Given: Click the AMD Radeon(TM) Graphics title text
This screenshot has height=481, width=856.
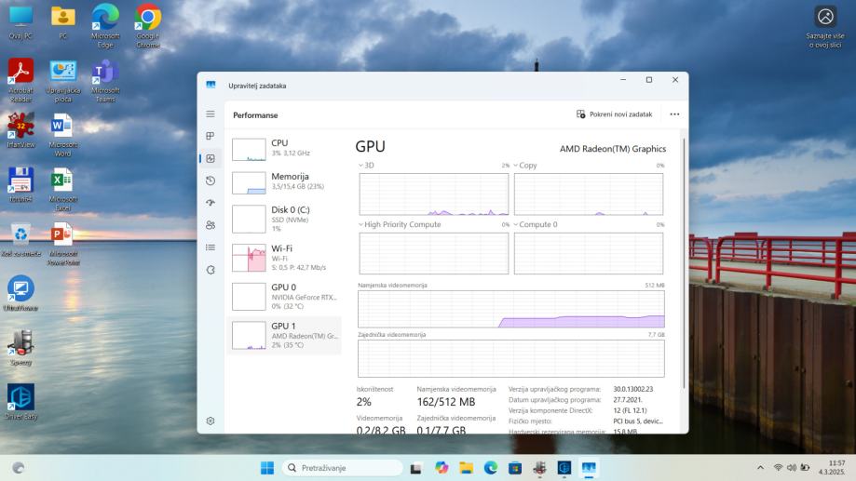Looking at the screenshot, I should pyautogui.click(x=613, y=149).
